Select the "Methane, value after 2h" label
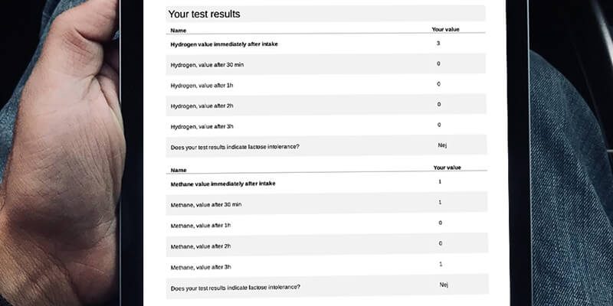 201,246
